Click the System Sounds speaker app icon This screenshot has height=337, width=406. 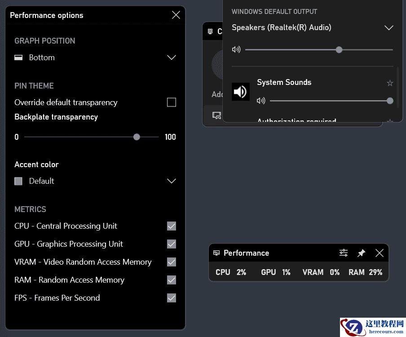point(241,92)
